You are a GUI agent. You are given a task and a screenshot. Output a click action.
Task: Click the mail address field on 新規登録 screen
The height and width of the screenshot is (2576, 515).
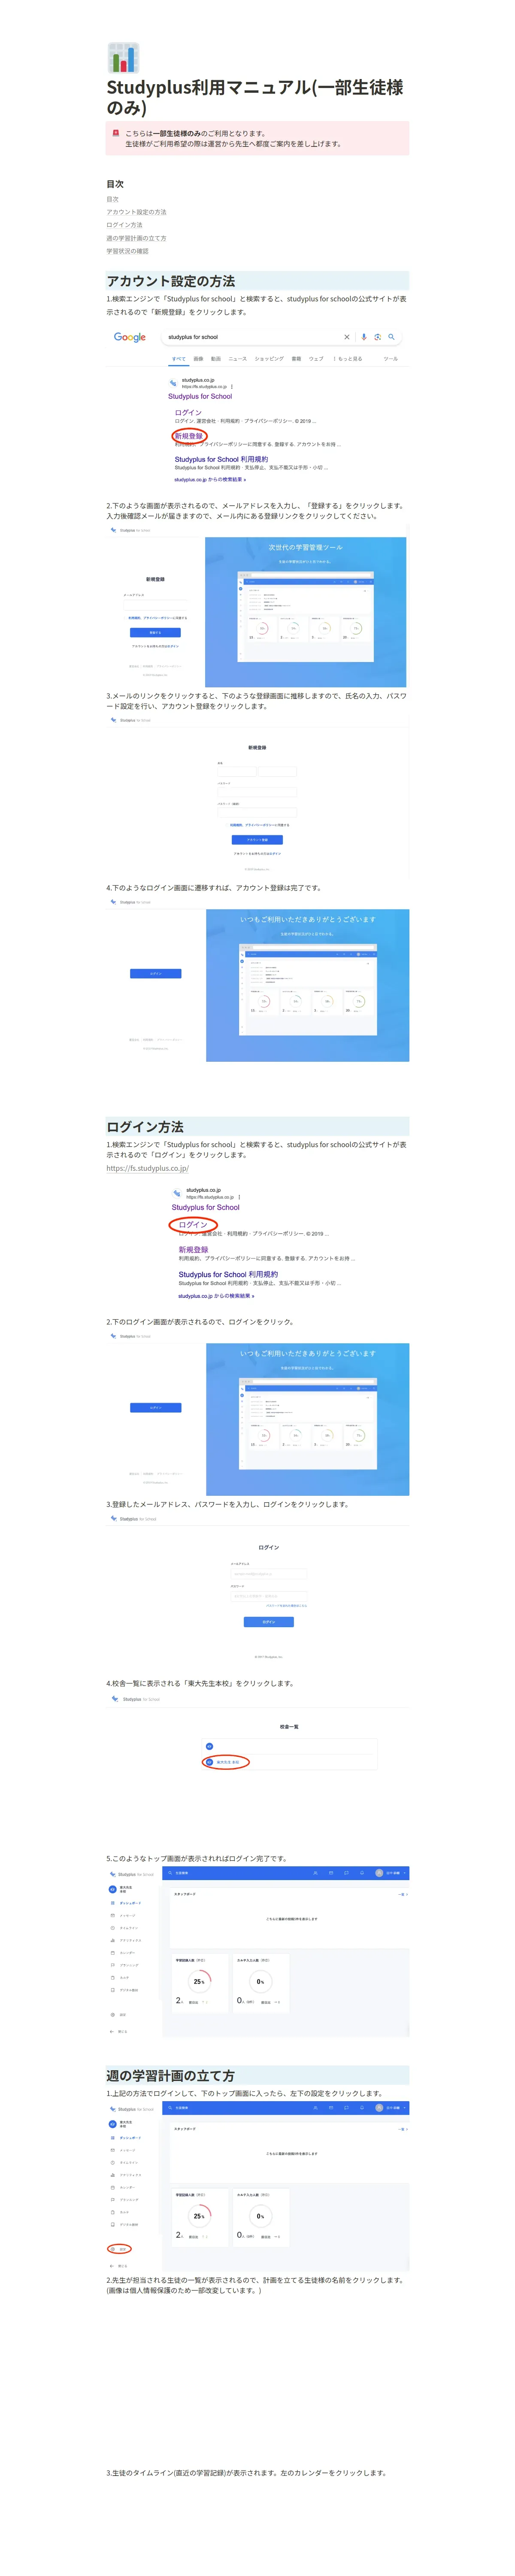pyautogui.click(x=155, y=604)
